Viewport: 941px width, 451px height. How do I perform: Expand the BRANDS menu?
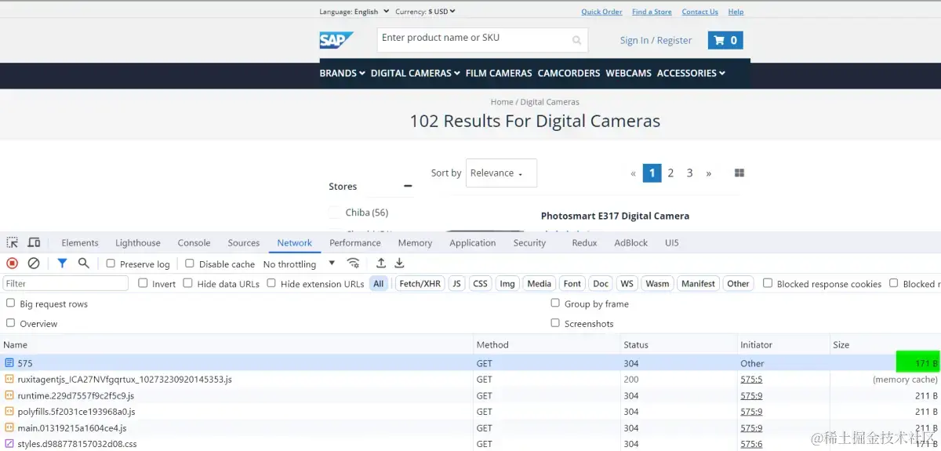tap(342, 73)
